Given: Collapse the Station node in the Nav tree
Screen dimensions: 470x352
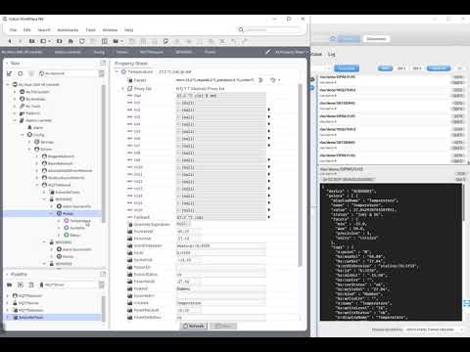Looking at the screenshot, I should click(15, 120).
